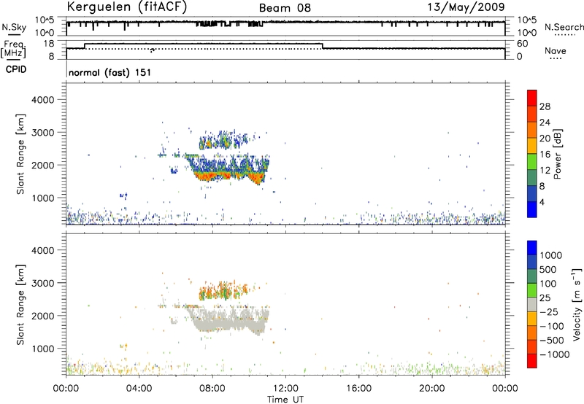Click the frequency step-down in Freq. panel
The width and height of the screenshot is (584, 404).
click(323, 46)
